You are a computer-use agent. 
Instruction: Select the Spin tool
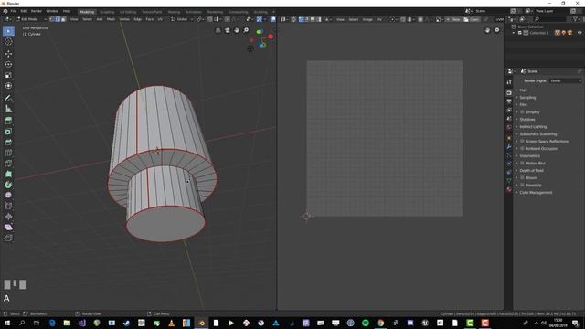(8, 185)
